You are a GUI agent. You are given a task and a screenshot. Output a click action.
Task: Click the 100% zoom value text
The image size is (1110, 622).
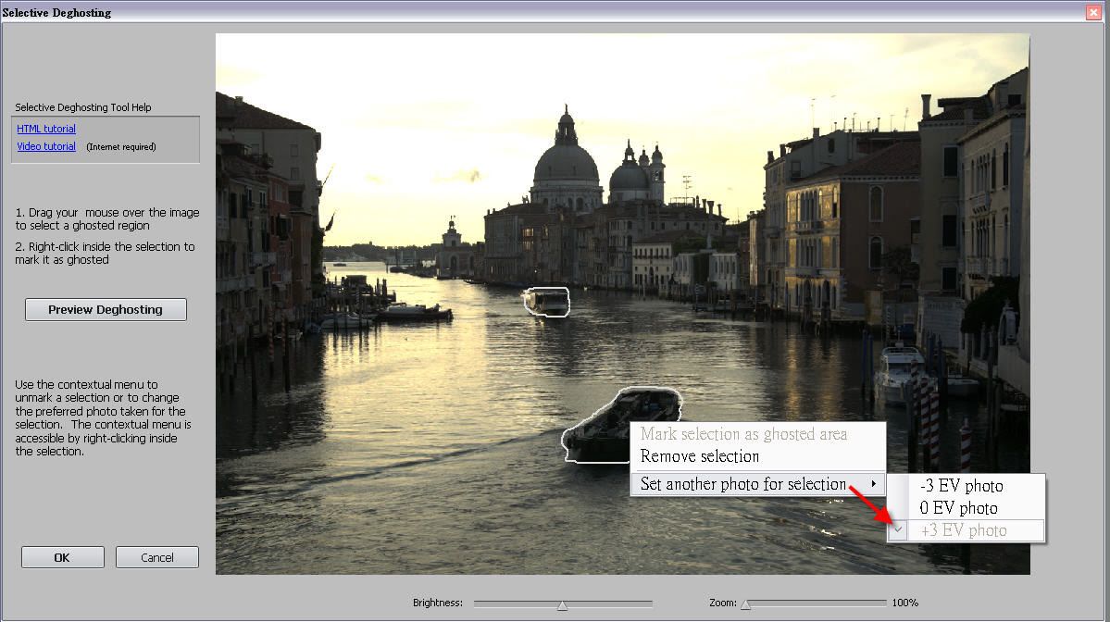(x=904, y=603)
